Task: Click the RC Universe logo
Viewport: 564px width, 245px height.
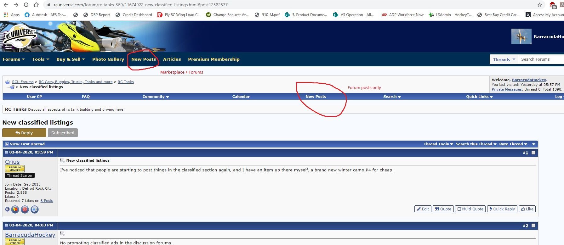Action: 20,37
